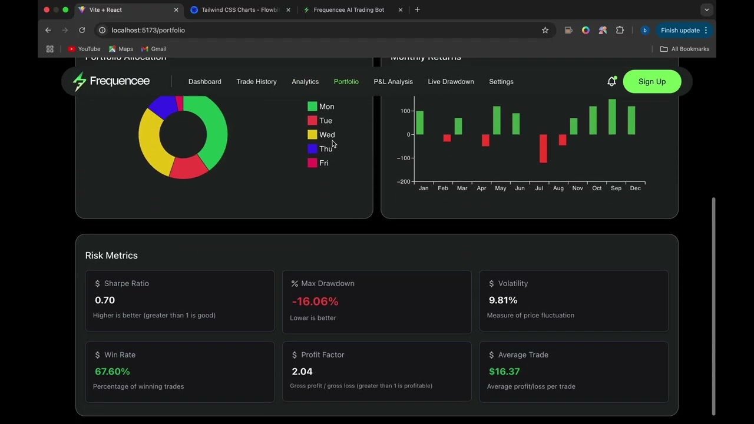Click the Volatility dollar icon
The height and width of the screenshot is (424, 754).
[491, 283]
